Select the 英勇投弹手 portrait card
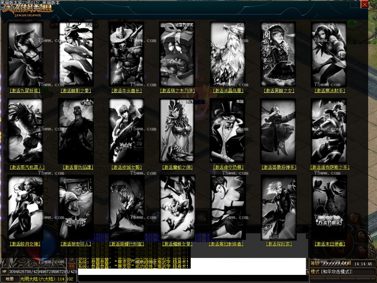 coord(278,131)
